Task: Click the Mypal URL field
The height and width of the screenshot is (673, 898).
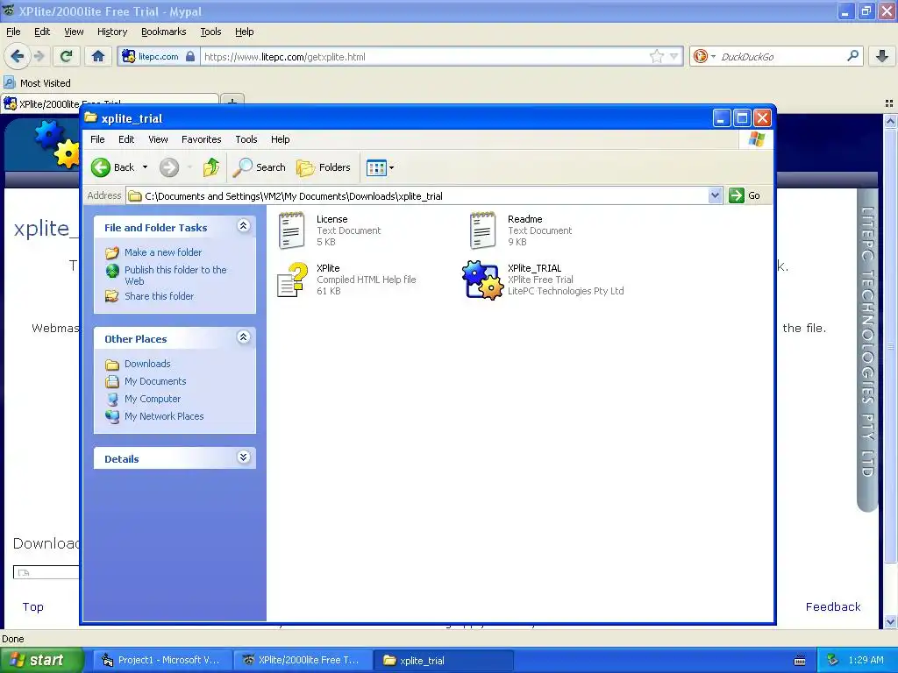Action: pyautogui.click(x=424, y=57)
